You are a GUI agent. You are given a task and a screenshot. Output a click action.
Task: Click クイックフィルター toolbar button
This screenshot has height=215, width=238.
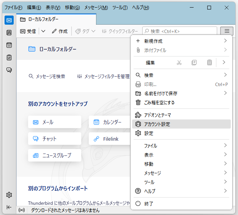[x=120, y=31]
